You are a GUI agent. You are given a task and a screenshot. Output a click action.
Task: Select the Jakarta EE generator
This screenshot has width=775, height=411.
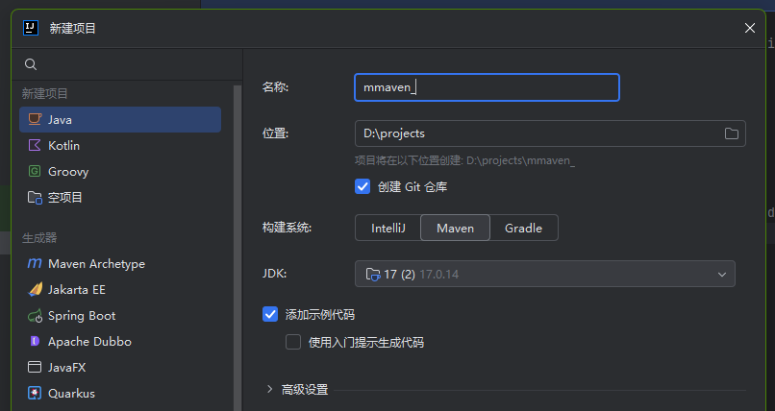[x=76, y=289]
